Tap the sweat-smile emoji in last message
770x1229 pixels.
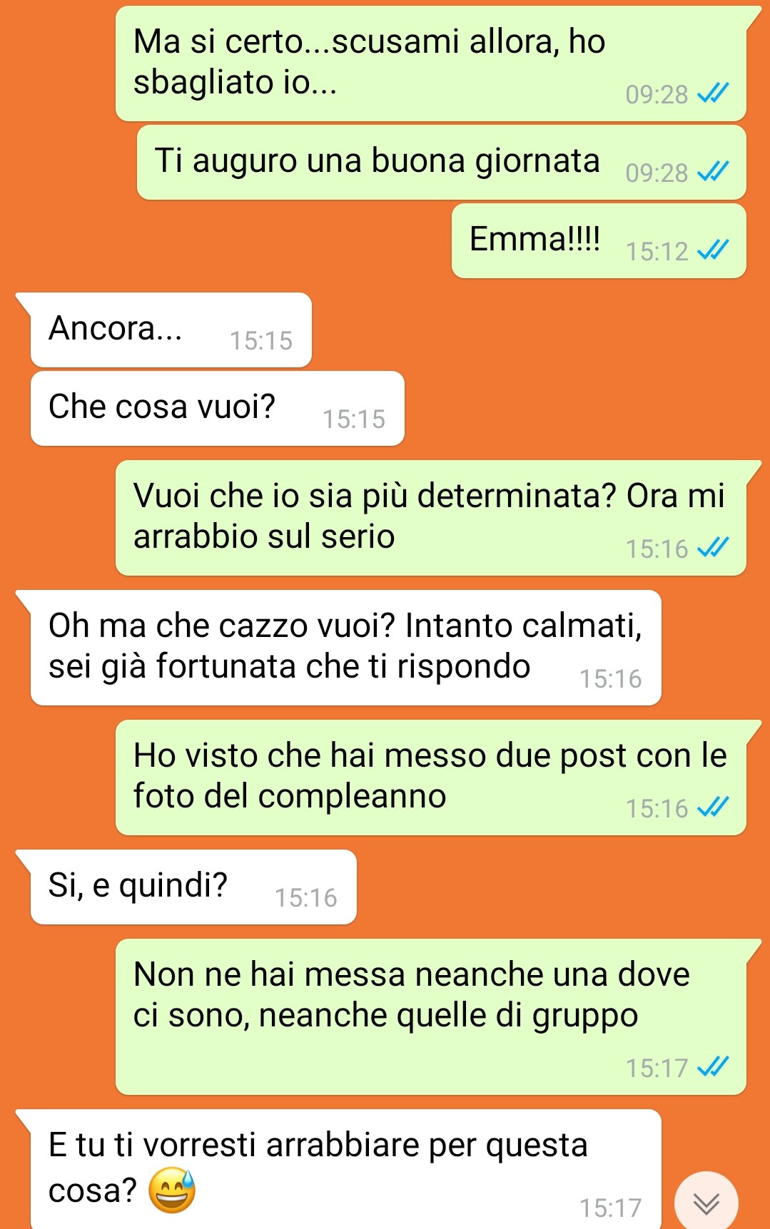click(x=172, y=1190)
